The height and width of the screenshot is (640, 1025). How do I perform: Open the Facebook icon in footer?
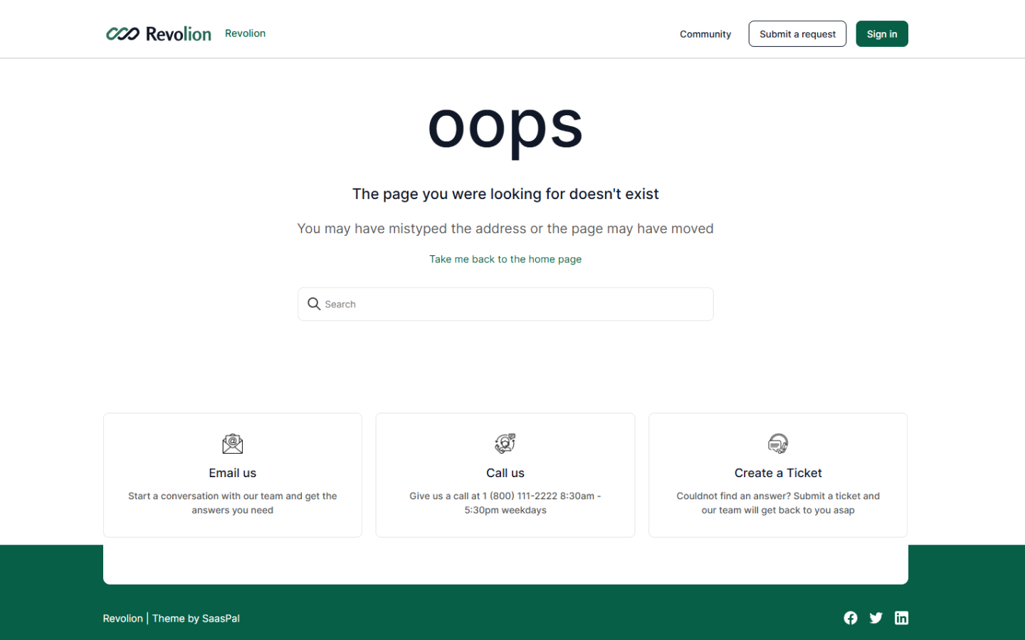[851, 618]
